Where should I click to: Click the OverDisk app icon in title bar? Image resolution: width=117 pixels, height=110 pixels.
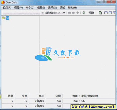point(3,2)
